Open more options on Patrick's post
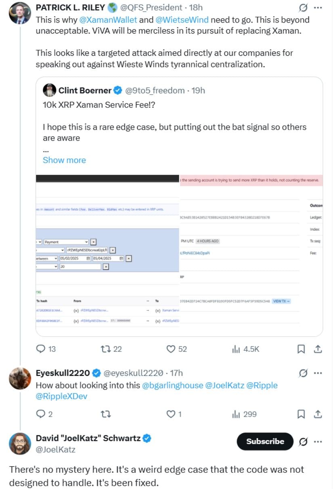Image resolution: width=333 pixels, height=489 pixels. click(x=318, y=8)
